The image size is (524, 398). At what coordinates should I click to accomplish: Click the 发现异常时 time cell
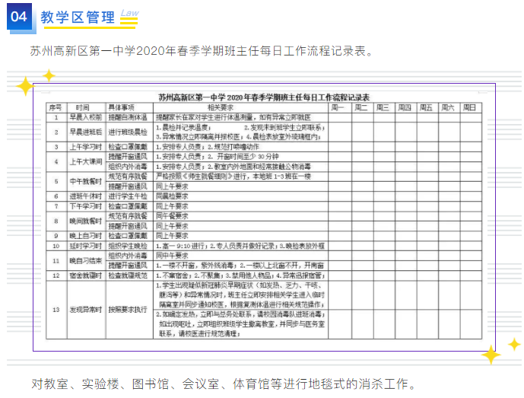point(86,310)
